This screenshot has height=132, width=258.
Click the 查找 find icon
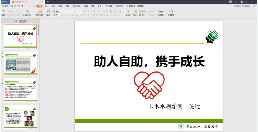coord(159,11)
